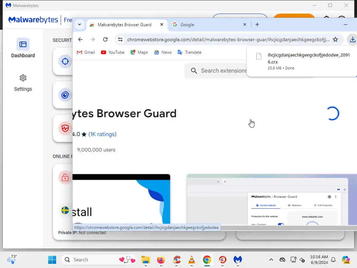The width and height of the screenshot is (357, 268).
Task: Open Browser Guard popup screenshot thumbnail
Action: (x=272, y=200)
